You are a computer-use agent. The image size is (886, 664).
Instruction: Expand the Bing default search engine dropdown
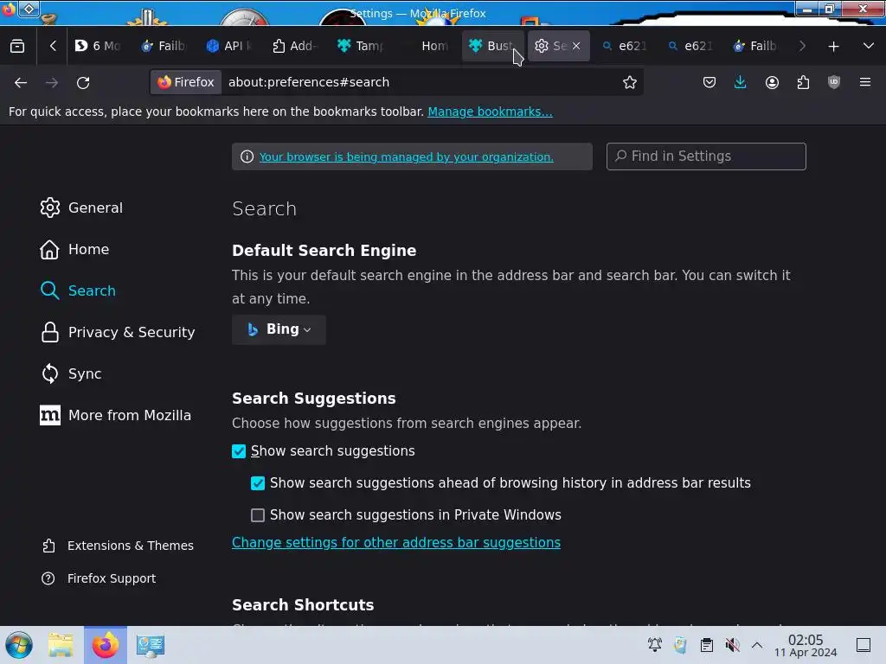pos(279,329)
